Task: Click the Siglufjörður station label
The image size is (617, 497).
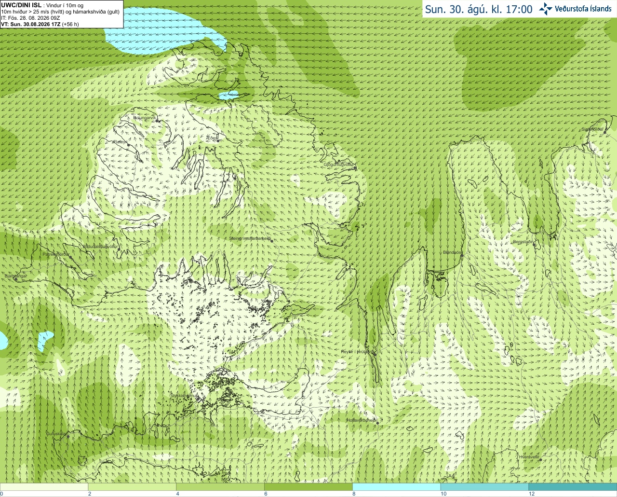Action: tap(592, 129)
